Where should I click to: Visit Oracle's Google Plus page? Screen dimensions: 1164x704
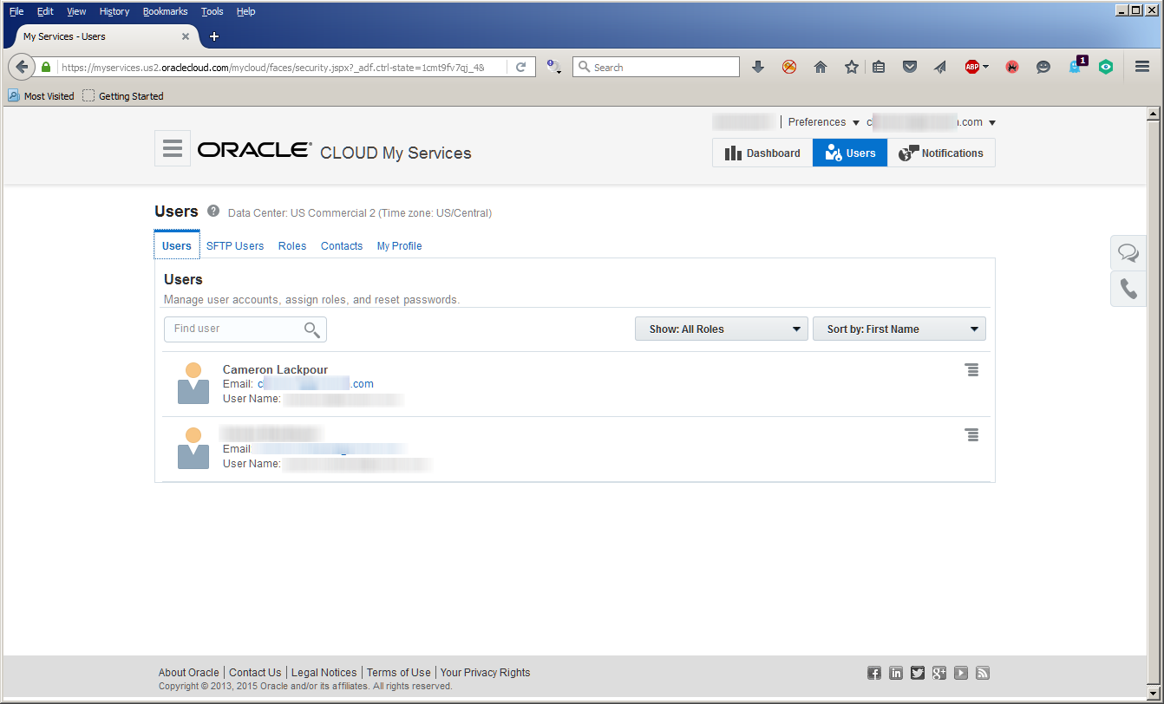(x=939, y=673)
